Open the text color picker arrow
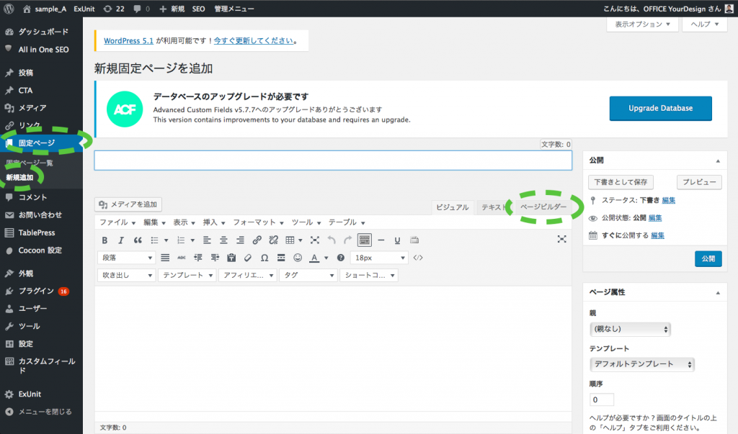 click(326, 258)
